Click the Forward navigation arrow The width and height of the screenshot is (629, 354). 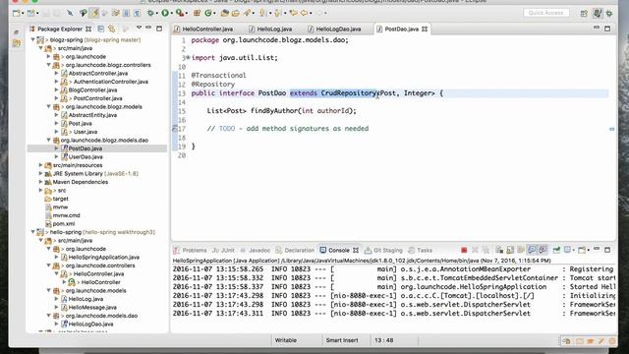(320, 13)
